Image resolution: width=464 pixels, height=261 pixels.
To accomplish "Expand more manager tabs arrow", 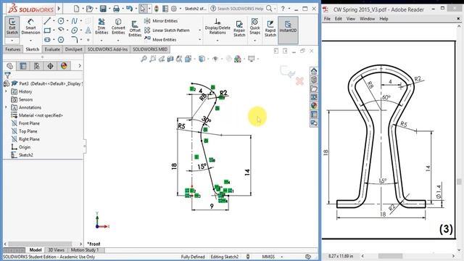I will (x=79, y=66).
